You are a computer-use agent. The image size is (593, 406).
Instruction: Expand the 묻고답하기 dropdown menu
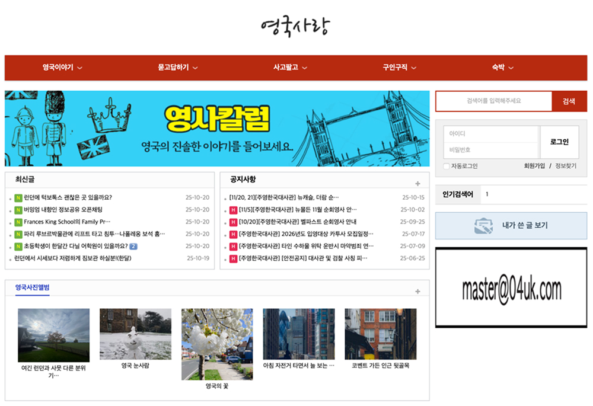[x=178, y=68]
